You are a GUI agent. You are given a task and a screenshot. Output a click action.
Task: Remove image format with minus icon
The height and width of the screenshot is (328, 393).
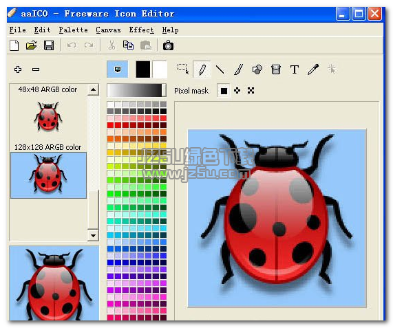tap(36, 69)
